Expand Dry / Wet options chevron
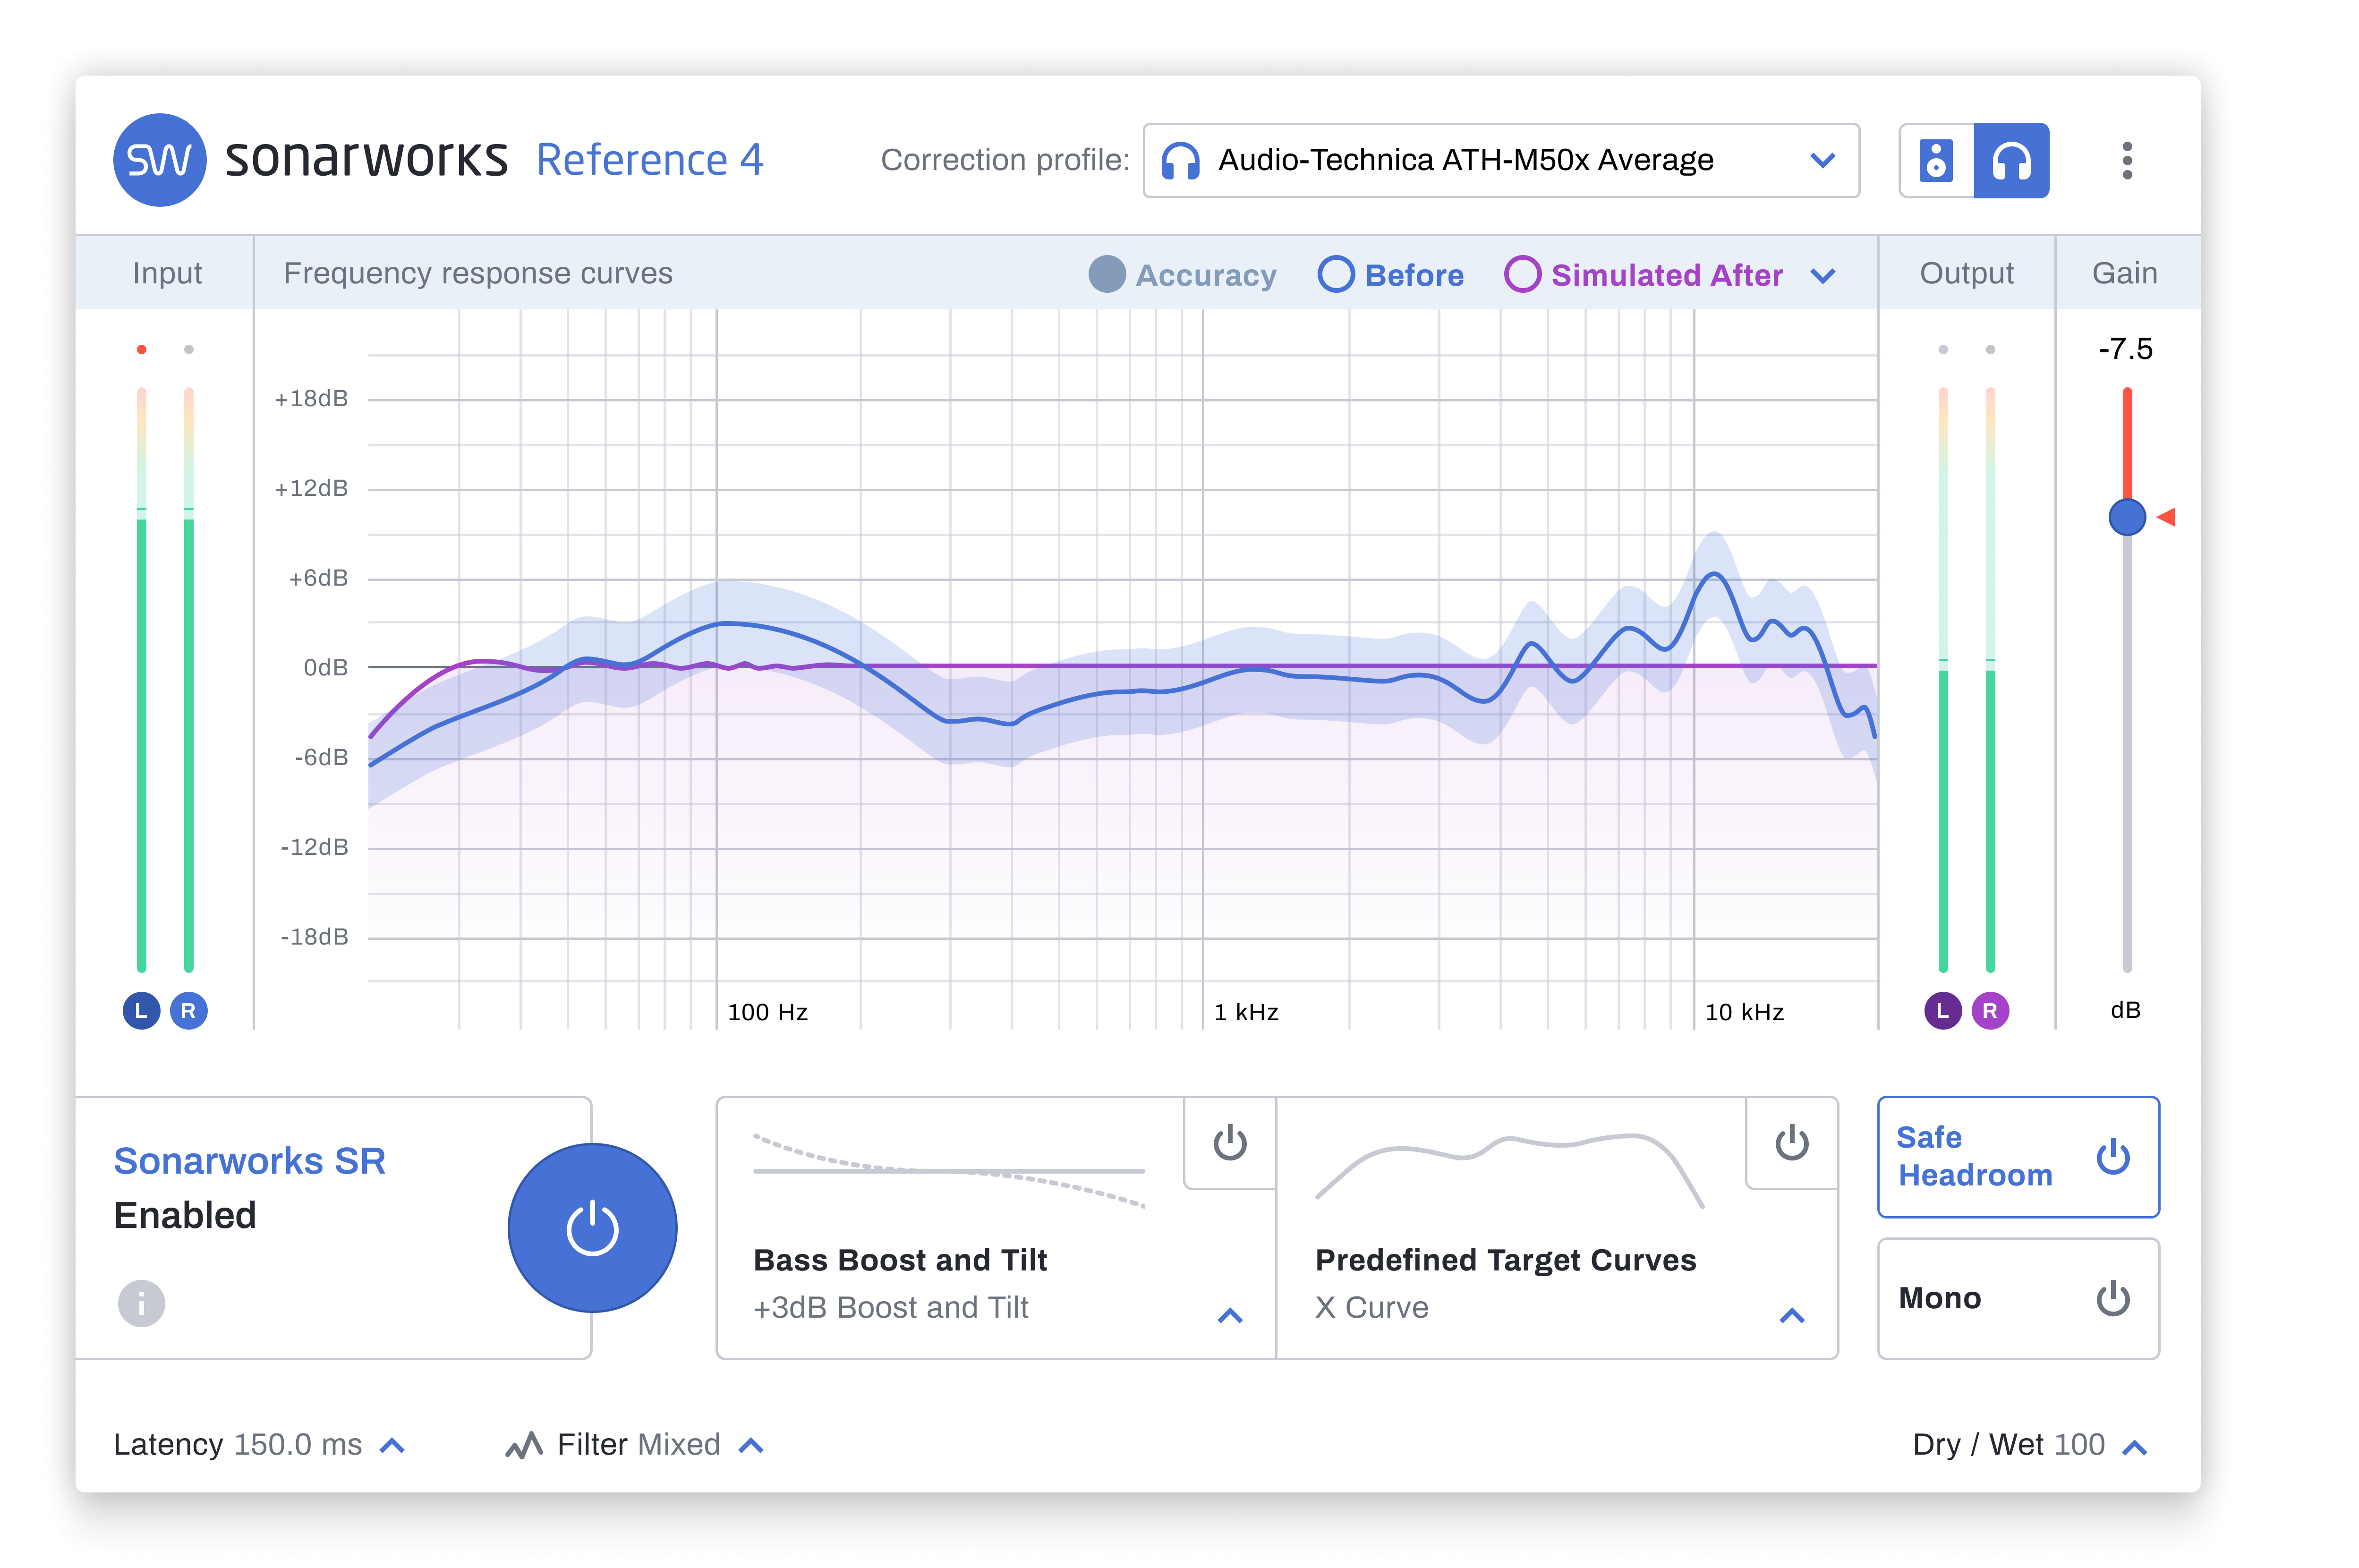This screenshot has width=2359, height=1568. (2134, 1447)
